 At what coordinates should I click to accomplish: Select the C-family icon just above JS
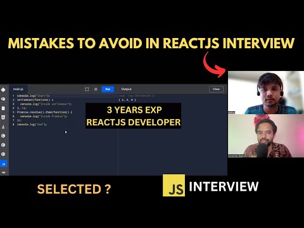coord(3,155)
